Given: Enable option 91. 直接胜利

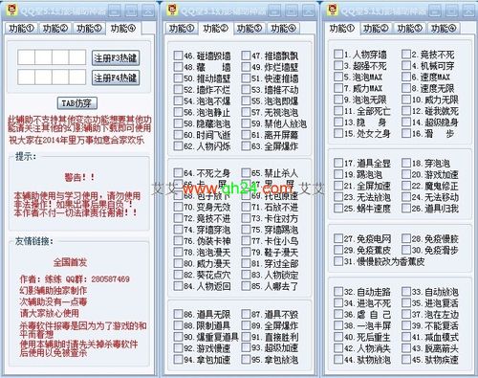Looking at the screenshot, I should click(x=246, y=337).
